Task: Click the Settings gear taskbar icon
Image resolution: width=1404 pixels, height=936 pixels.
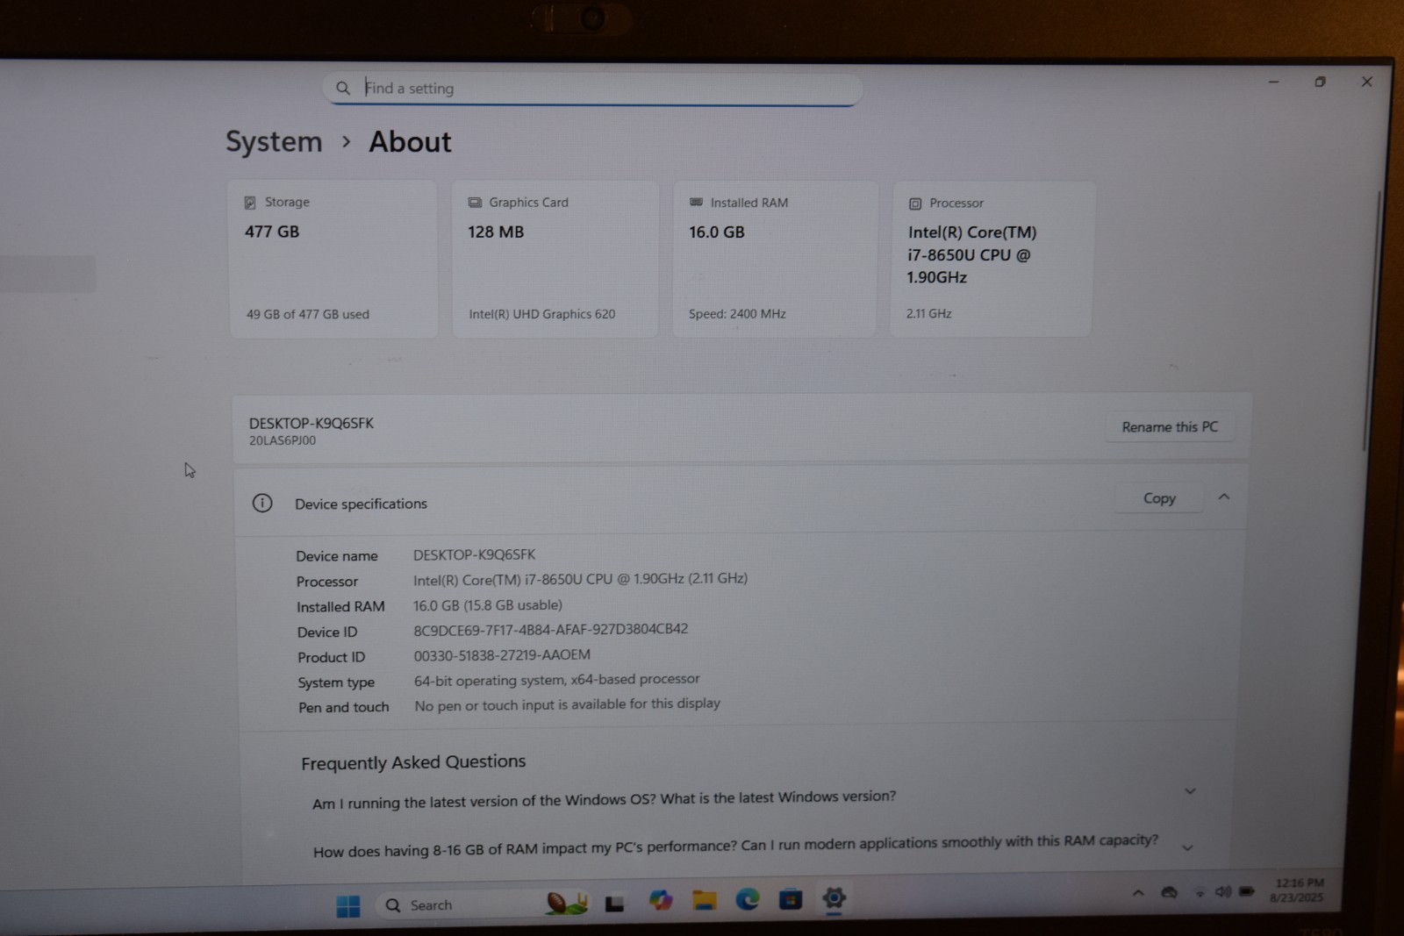Action: click(x=834, y=898)
